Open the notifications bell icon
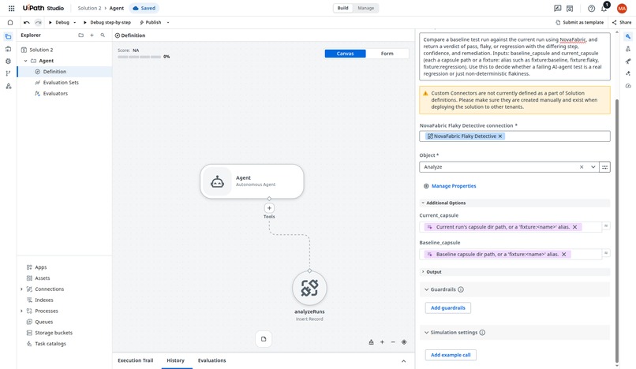This screenshot has height=369, width=636. [604, 9]
